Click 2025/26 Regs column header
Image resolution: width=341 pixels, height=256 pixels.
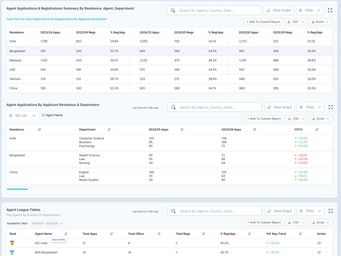(282, 32)
